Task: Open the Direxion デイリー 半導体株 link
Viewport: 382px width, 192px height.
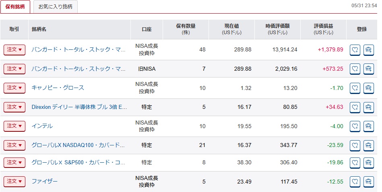Action: point(79,107)
